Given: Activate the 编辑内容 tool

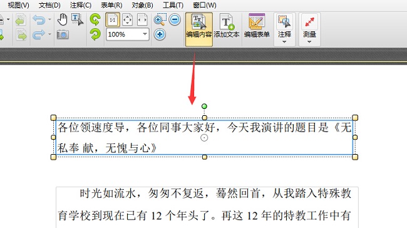Looking at the screenshot, I should coord(199,29).
